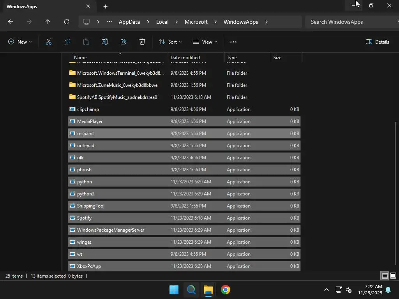Launch Google Chrome from the taskbar

click(x=226, y=290)
